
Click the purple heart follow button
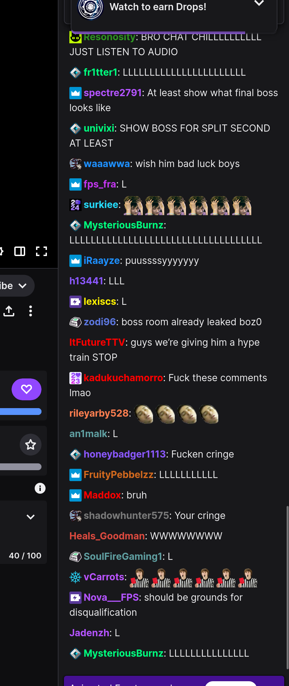(x=27, y=389)
